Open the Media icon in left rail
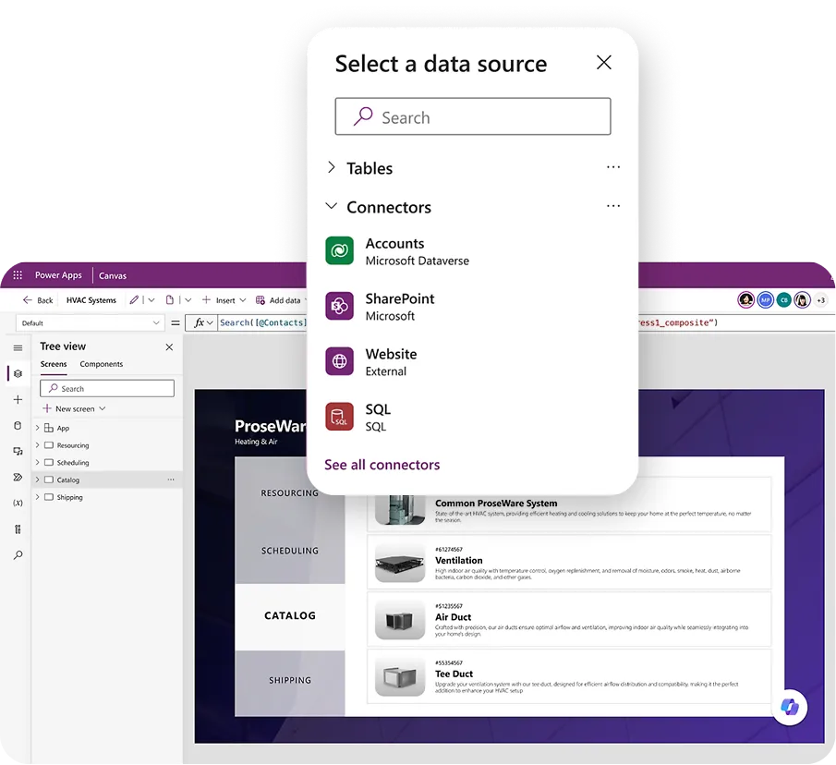This screenshot has height=765, width=836. 18,451
